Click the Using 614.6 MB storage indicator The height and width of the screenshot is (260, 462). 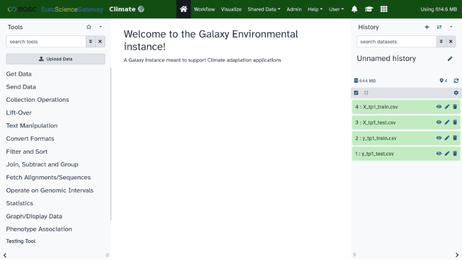point(439,9)
